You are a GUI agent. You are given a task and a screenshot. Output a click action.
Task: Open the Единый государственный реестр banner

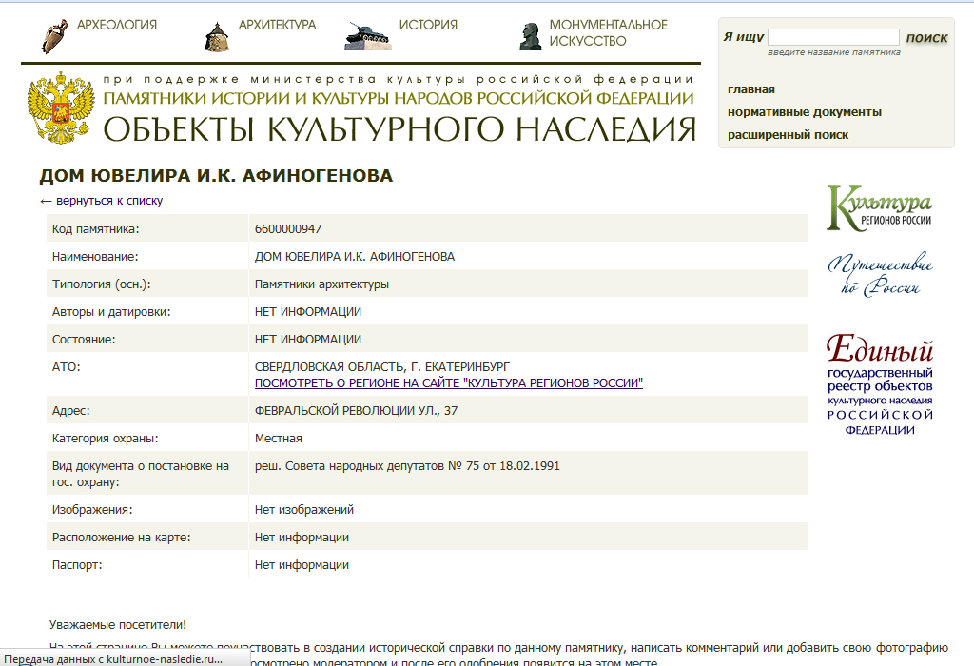880,385
